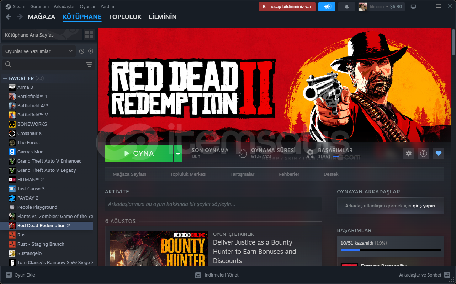Click the recent activity clock filter
The width and height of the screenshot is (456, 284).
click(x=81, y=51)
